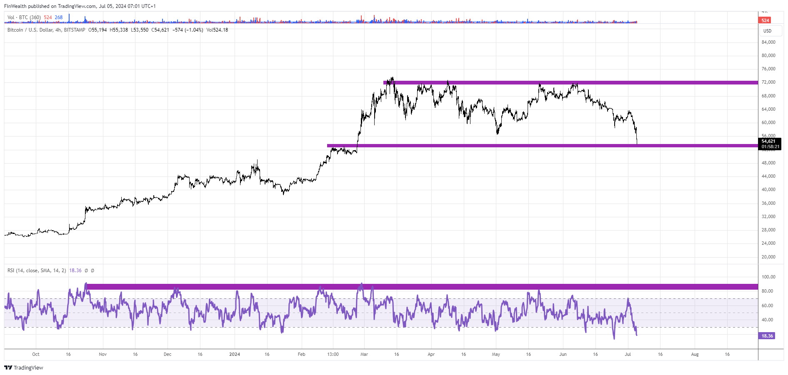This screenshot has width=788, height=375.
Task: Click the 80,000 price axis label
Action: click(768, 55)
